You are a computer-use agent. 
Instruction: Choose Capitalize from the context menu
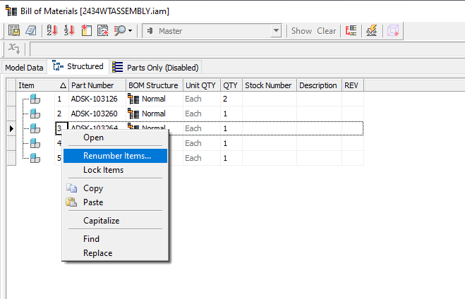115,221
